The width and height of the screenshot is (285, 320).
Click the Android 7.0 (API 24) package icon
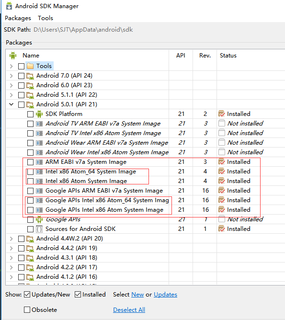tap(30, 76)
